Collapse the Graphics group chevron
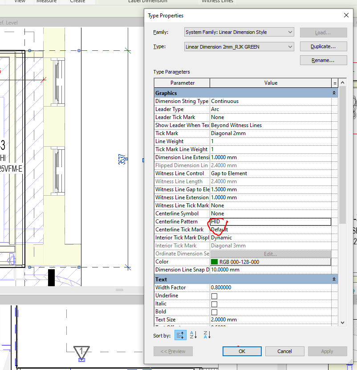This screenshot has height=370, width=357. pos(334,93)
